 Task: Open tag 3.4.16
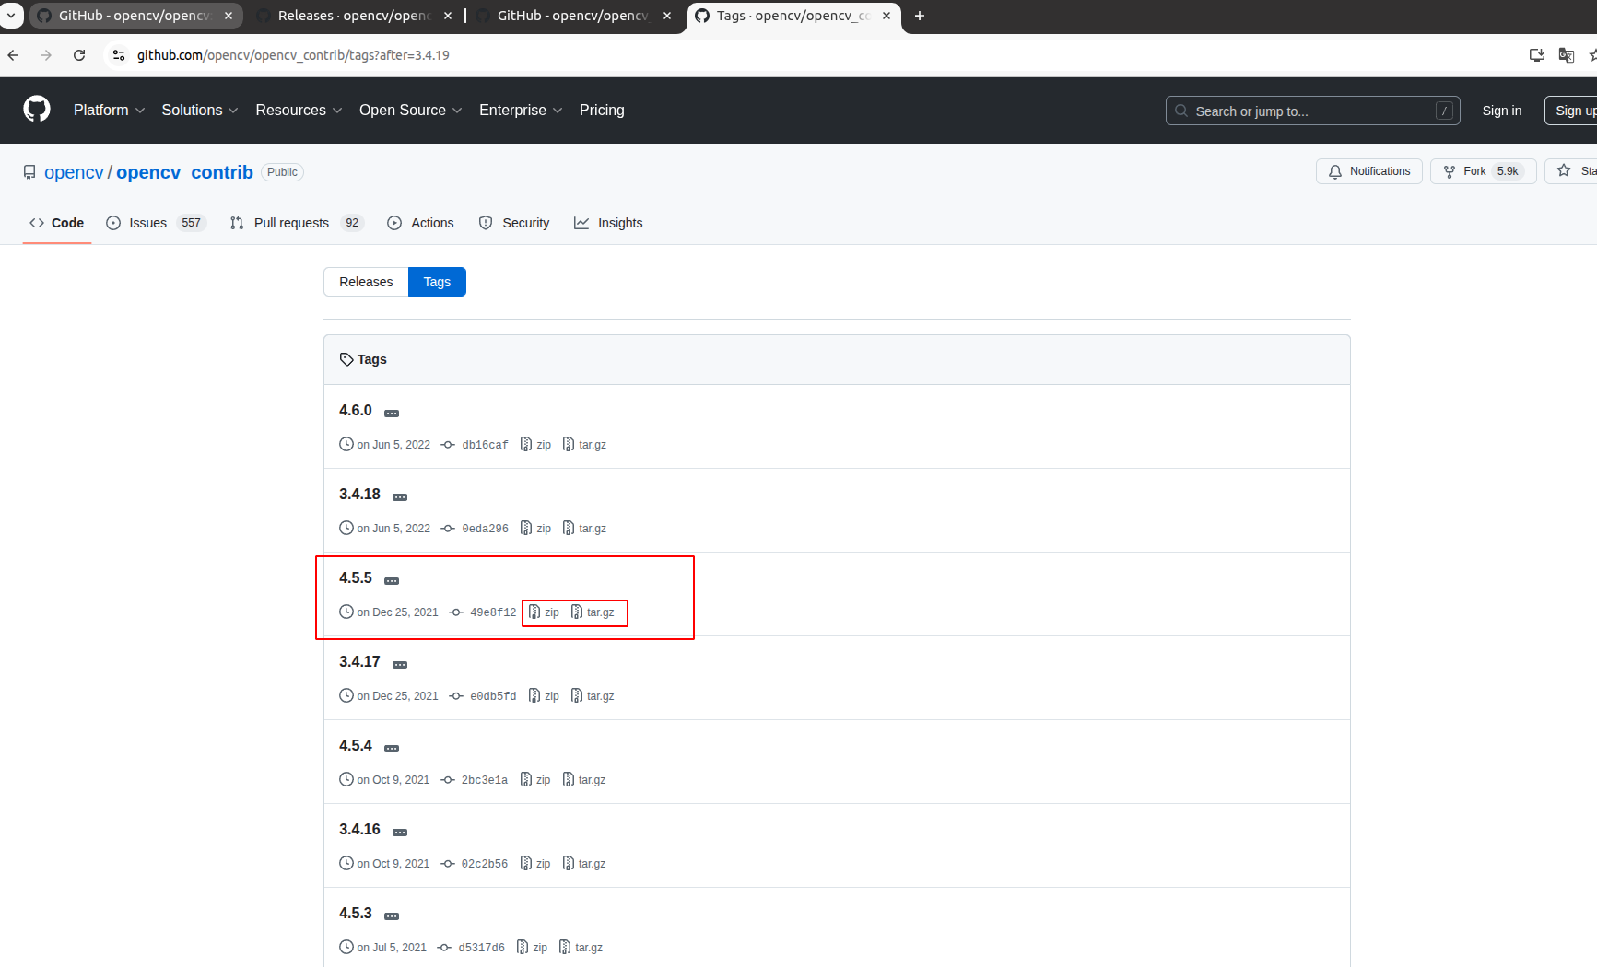click(359, 830)
